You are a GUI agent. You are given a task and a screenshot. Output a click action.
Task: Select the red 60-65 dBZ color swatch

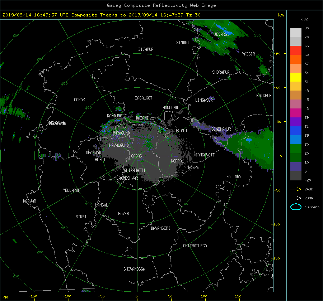296,50
